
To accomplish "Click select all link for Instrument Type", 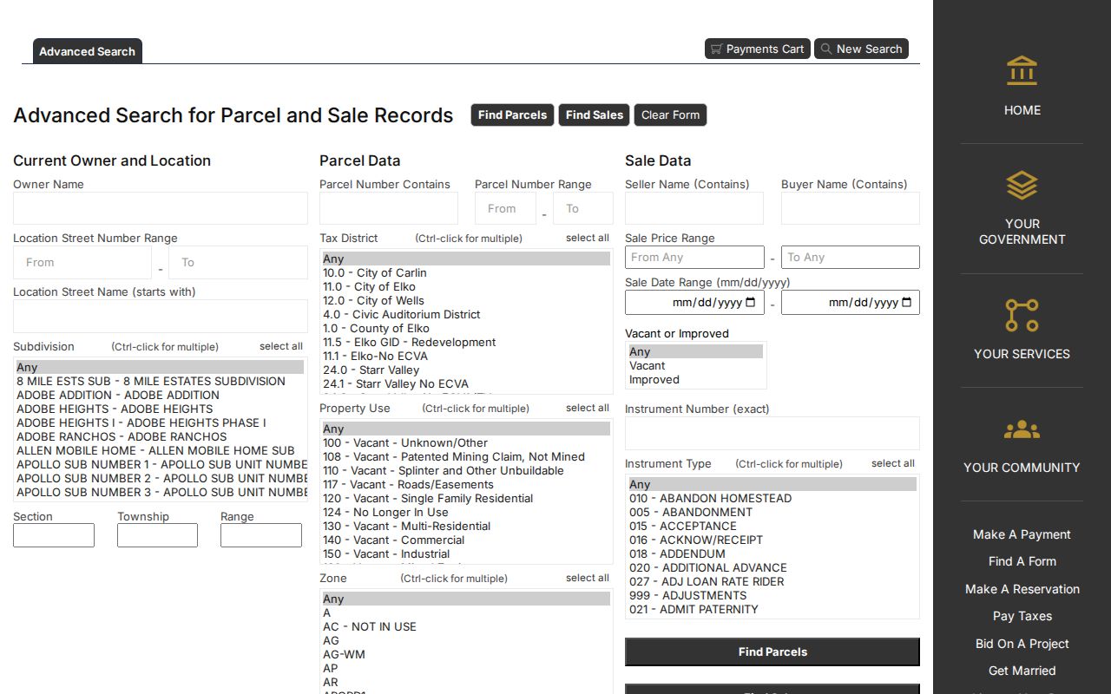I will tap(893, 463).
